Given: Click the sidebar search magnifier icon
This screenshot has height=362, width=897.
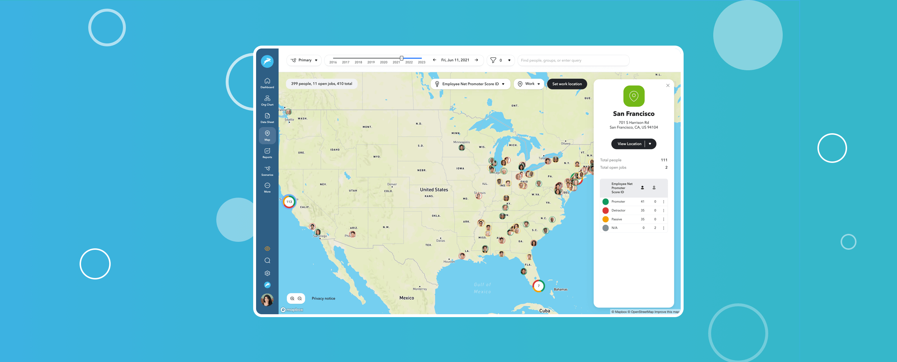Looking at the screenshot, I should pyautogui.click(x=267, y=261).
